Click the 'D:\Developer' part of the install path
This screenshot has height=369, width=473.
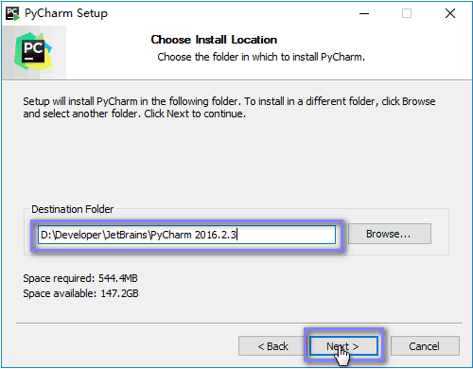(71, 235)
